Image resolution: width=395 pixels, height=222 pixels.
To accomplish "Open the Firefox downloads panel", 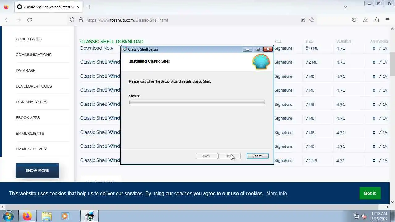I will click(365, 20).
